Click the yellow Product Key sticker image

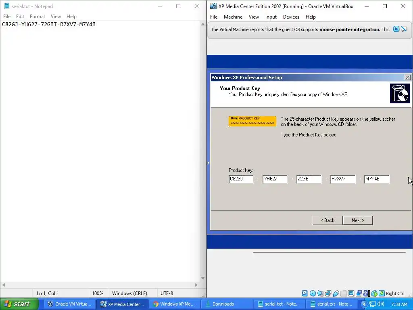coord(252,121)
